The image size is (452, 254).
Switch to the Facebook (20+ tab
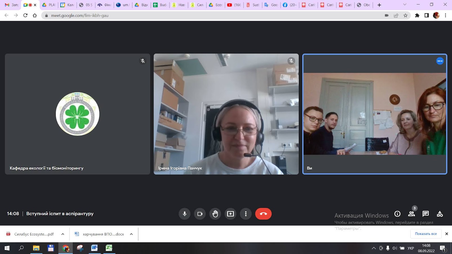[290, 5]
